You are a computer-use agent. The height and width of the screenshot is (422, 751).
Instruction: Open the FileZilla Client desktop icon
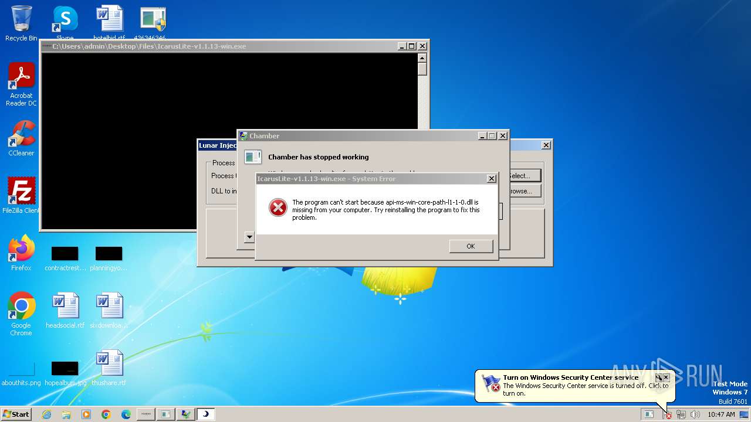point(21,195)
